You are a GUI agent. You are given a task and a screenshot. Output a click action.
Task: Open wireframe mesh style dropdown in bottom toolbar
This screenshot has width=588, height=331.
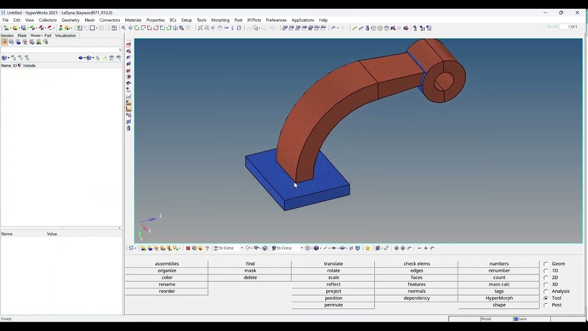coord(311,248)
